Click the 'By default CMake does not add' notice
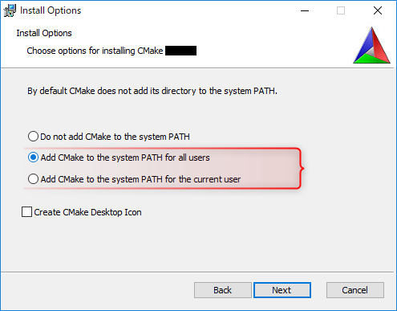397x311 pixels. 152,91
